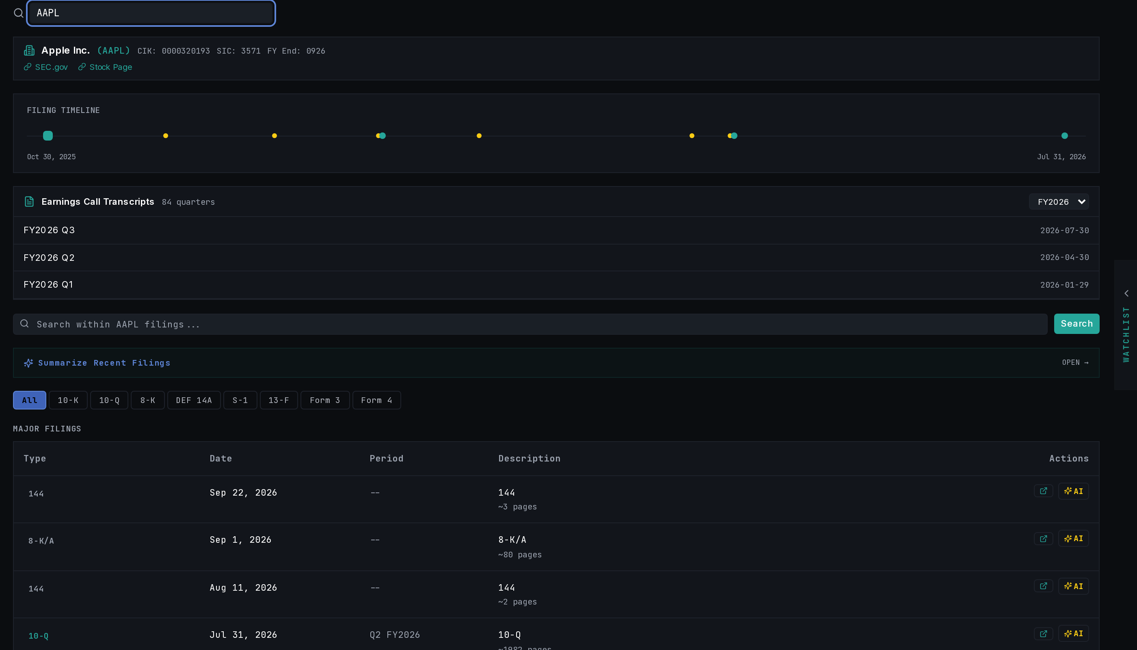Focus the Search within AAPL filings field
Viewport: 1137px width, 650px height.
click(530, 324)
